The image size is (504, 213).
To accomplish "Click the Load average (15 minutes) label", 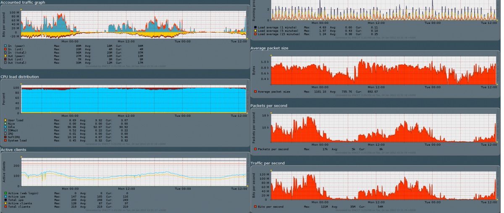I will 278,34.
